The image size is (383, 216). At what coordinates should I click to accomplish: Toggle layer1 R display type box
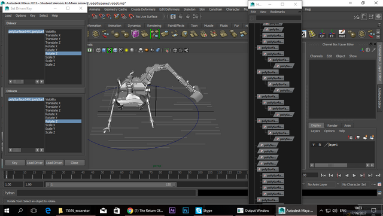coord(320,145)
